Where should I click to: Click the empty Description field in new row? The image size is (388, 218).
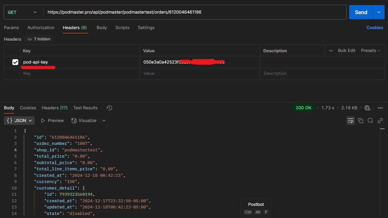322,73
